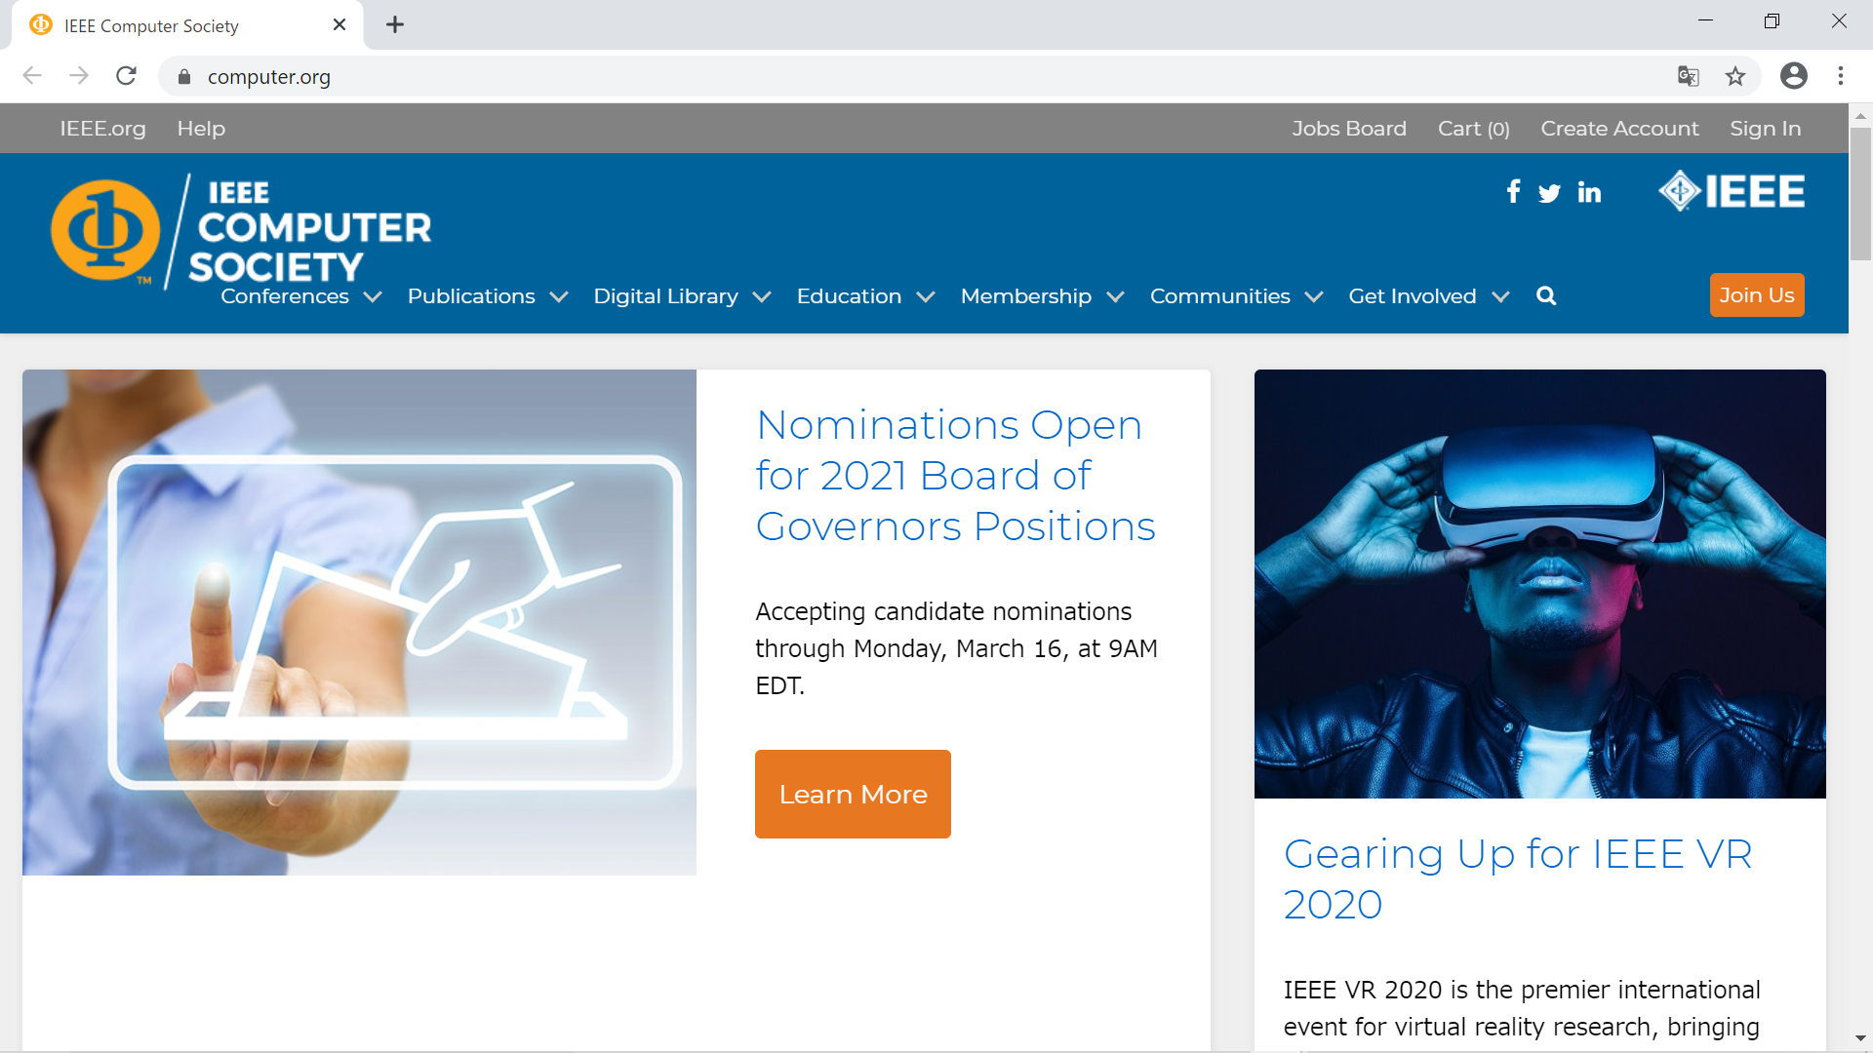The height and width of the screenshot is (1053, 1873).
Task: Expand Communities menu chevron
Action: [x=1314, y=297]
